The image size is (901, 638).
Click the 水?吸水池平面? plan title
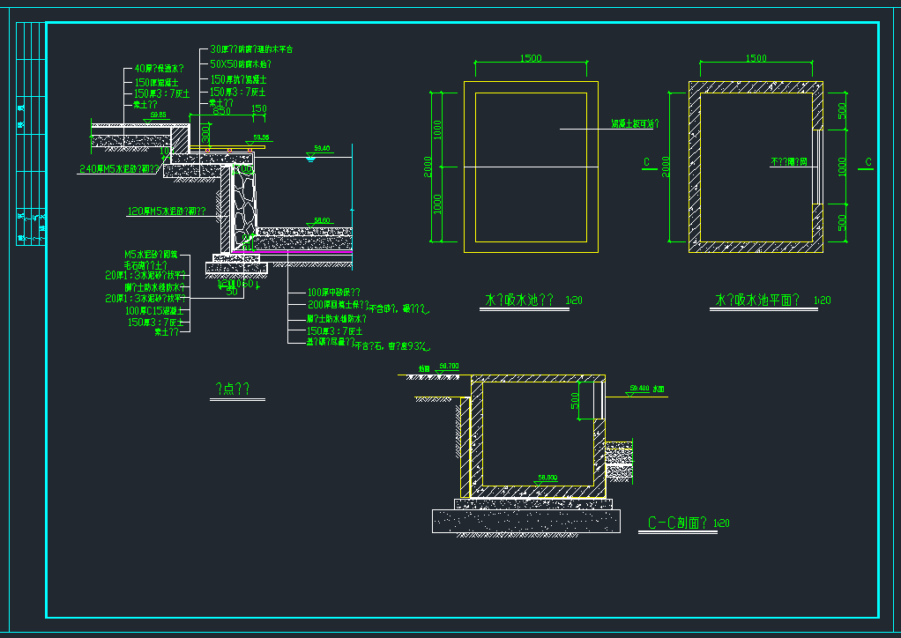click(x=757, y=300)
